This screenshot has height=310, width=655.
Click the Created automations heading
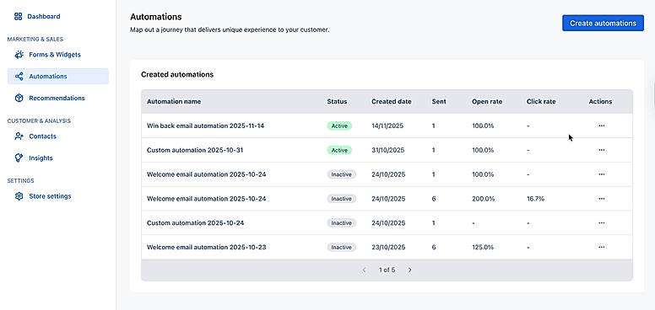tap(177, 75)
